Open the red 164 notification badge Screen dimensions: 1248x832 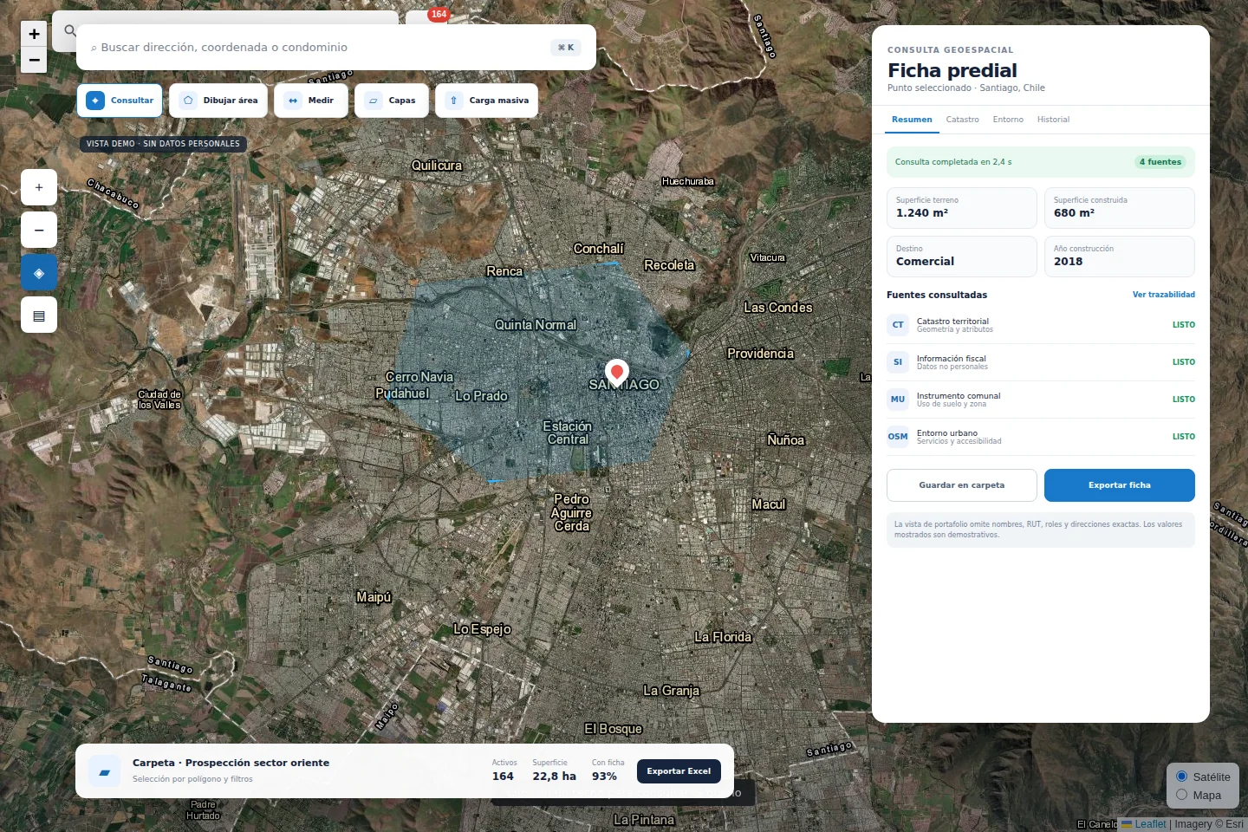point(439,14)
